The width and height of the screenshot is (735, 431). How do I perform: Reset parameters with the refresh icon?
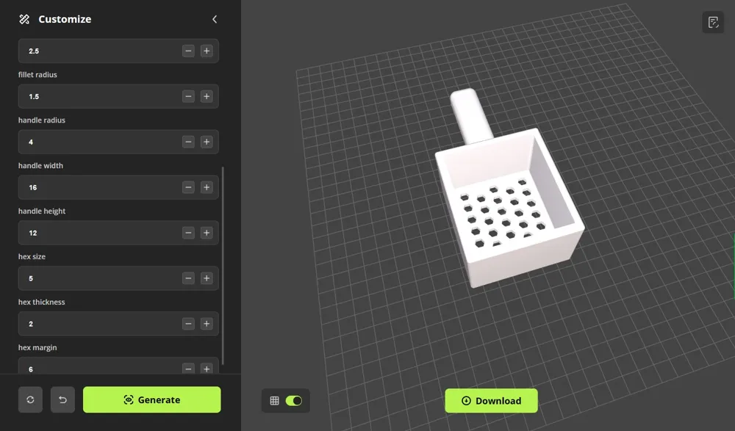tap(30, 399)
